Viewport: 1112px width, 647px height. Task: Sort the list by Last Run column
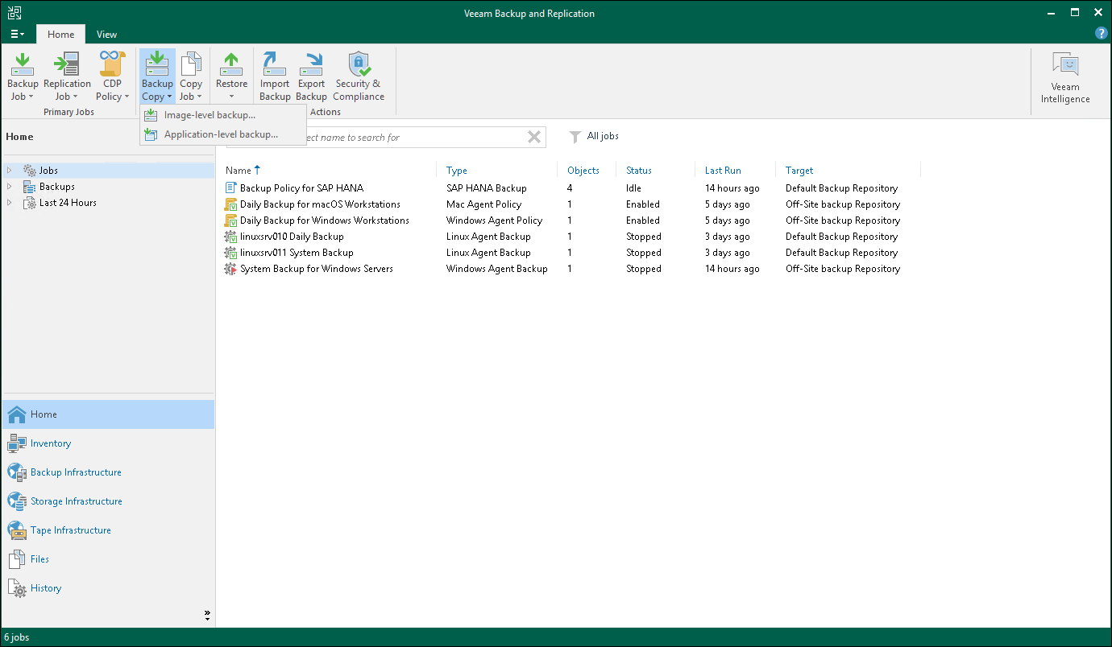tap(723, 171)
